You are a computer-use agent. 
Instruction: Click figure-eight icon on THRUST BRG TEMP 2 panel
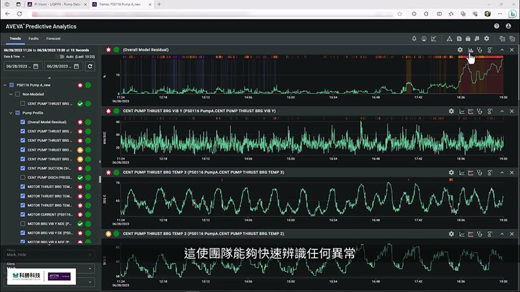[490, 234]
